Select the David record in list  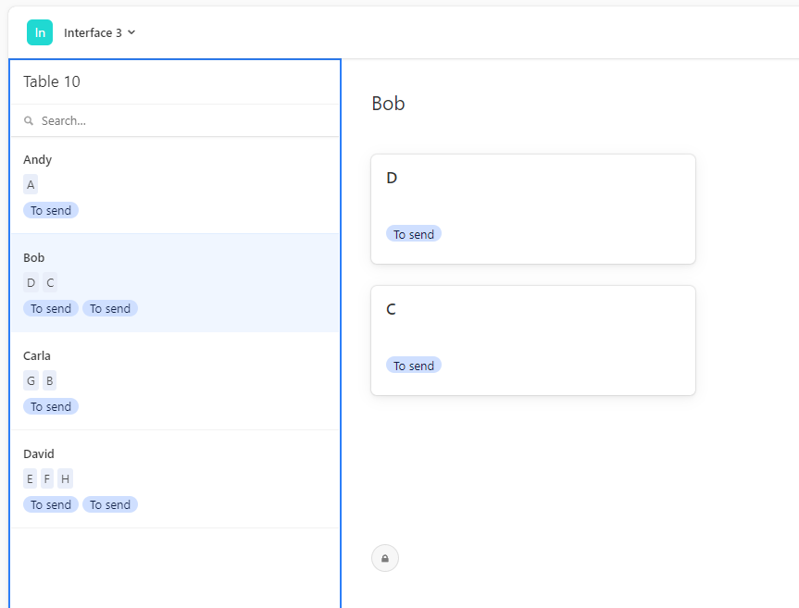[175, 479]
